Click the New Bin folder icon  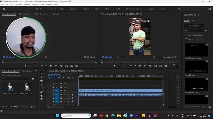[33, 79]
